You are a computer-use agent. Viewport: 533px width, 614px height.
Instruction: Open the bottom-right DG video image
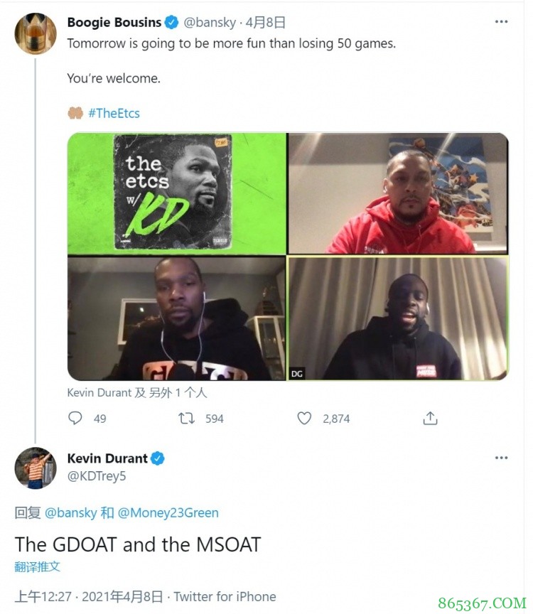398,318
